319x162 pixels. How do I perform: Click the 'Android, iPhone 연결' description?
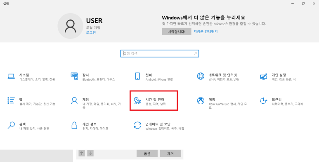(159, 79)
